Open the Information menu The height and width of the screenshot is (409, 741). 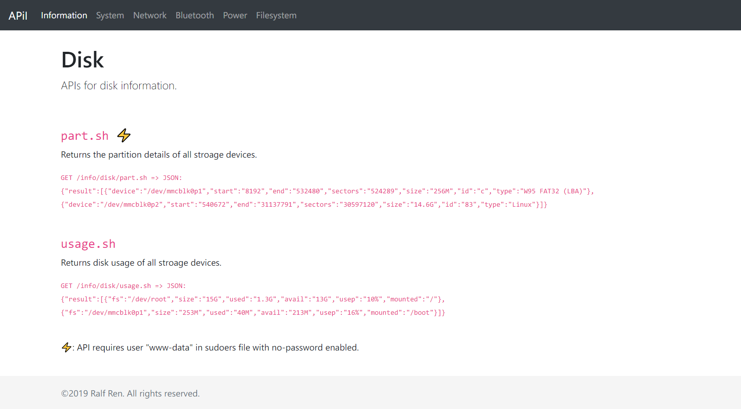(64, 15)
